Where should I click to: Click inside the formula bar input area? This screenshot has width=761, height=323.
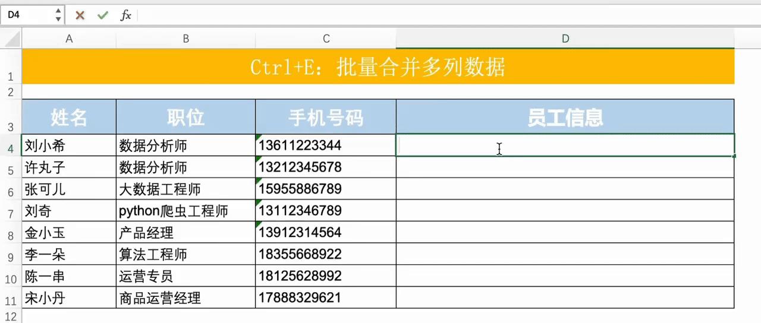[449, 15]
